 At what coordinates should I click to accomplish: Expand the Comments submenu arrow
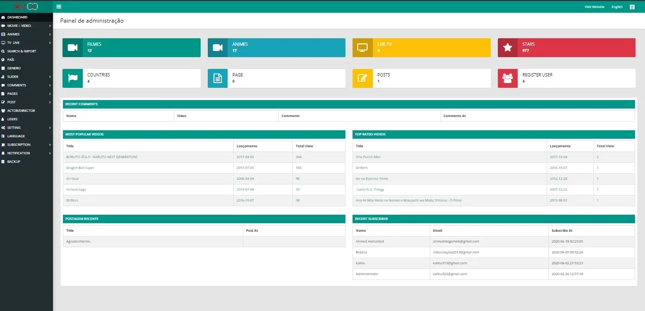[50, 85]
